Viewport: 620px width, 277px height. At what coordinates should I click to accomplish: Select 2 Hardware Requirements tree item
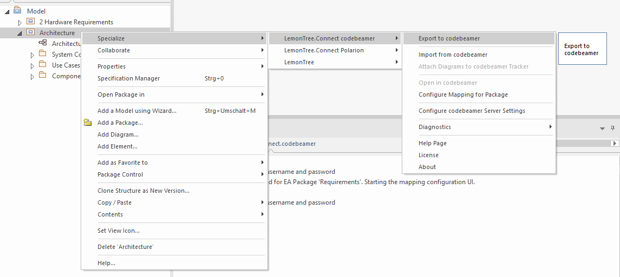pos(76,22)
